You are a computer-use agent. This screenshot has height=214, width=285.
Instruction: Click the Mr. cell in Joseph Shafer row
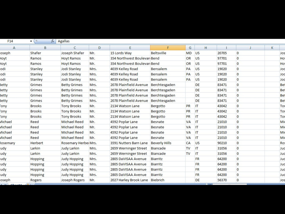click(x=99, y=53)
